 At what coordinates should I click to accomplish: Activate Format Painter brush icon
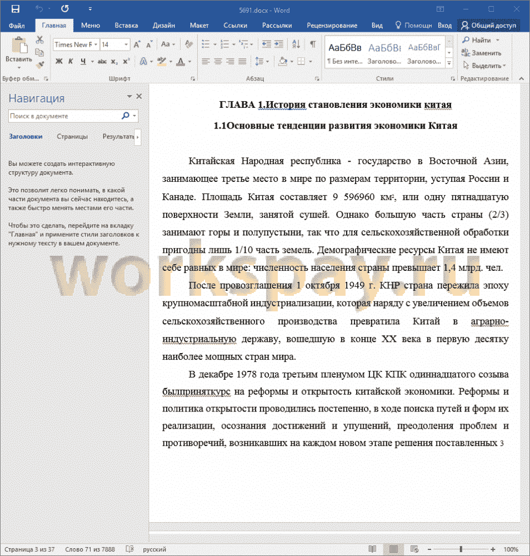39,65
